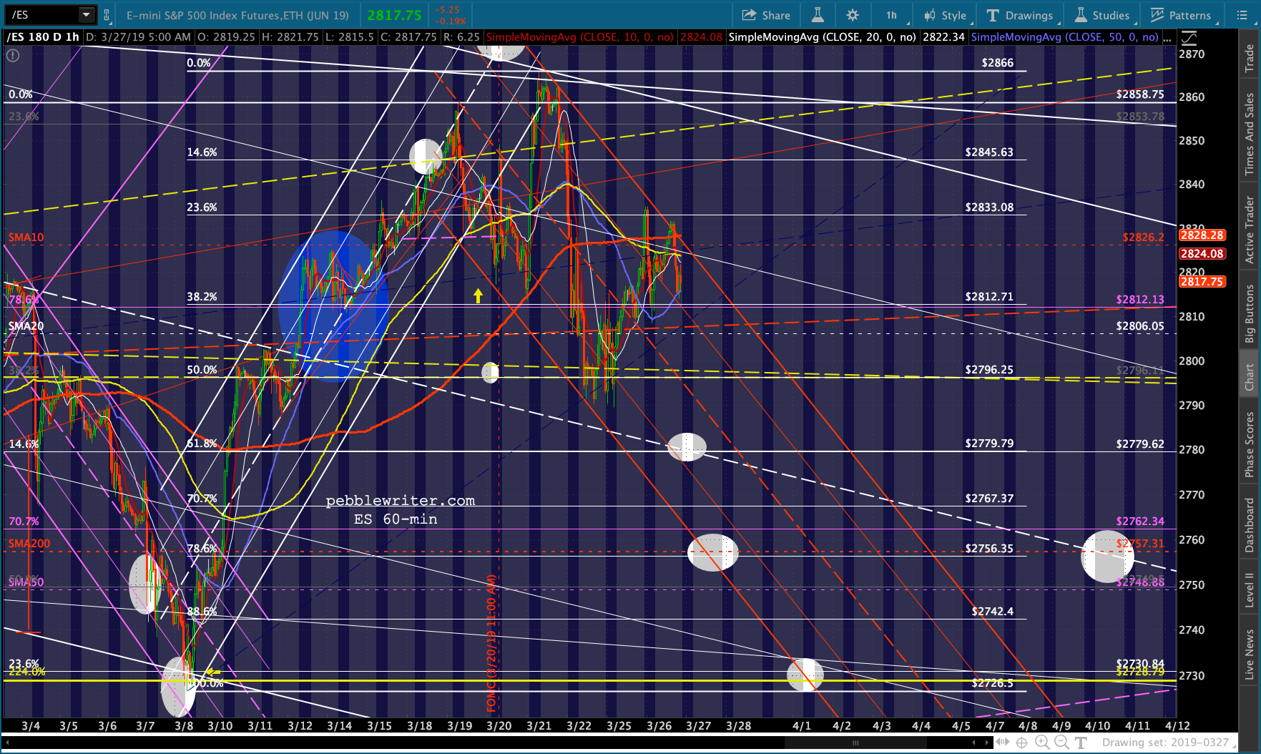Open the Patterns menu
Screen dimensions: 1261x754
click(1180, 15)
